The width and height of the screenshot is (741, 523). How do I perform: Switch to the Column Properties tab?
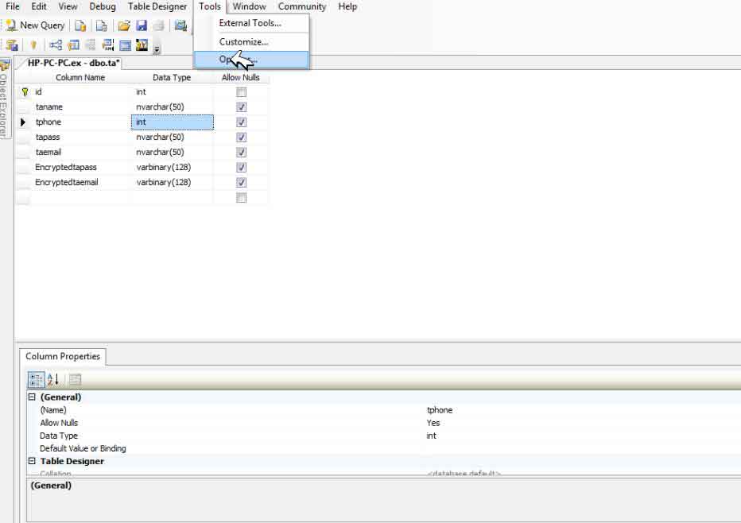(x=63, y=356)
